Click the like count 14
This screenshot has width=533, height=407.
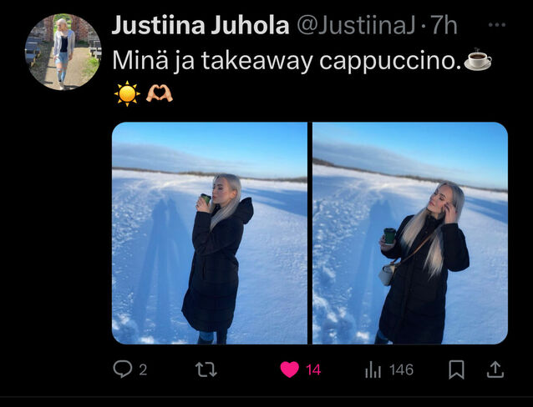[313, 370]
